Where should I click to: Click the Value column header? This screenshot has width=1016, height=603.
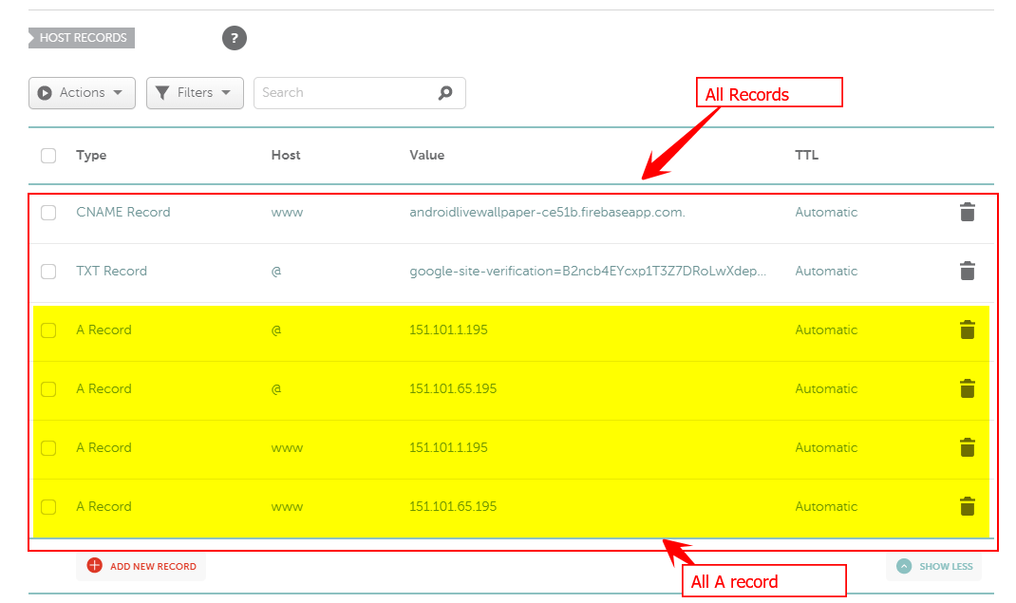[x=427, y=156]
